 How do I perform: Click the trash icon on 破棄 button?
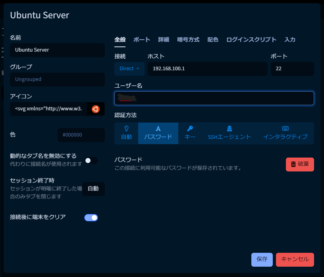click(x=294, y=164)
